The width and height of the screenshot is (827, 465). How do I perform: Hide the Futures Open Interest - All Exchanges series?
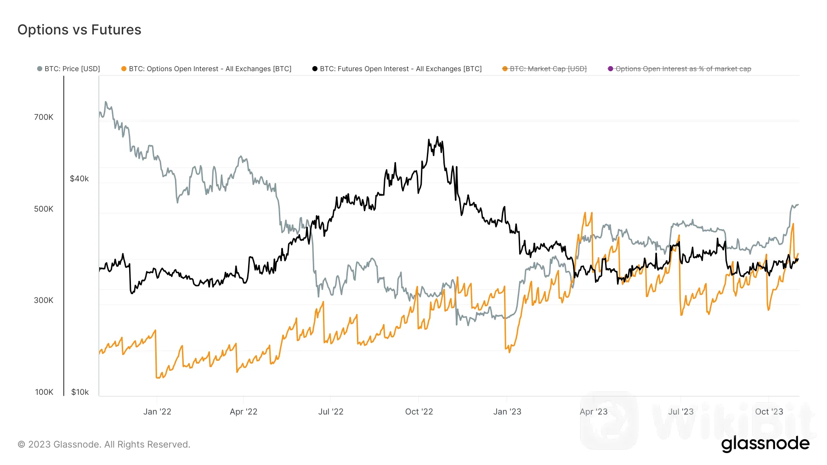[x=401, y=69]
